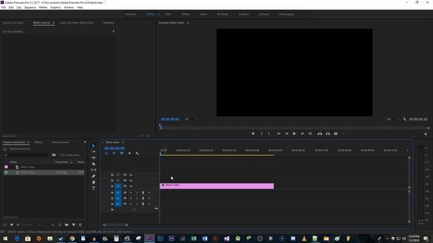Open playback resolution Full dropdown
This screenshot has width=433, height=243.
point(392,119)
